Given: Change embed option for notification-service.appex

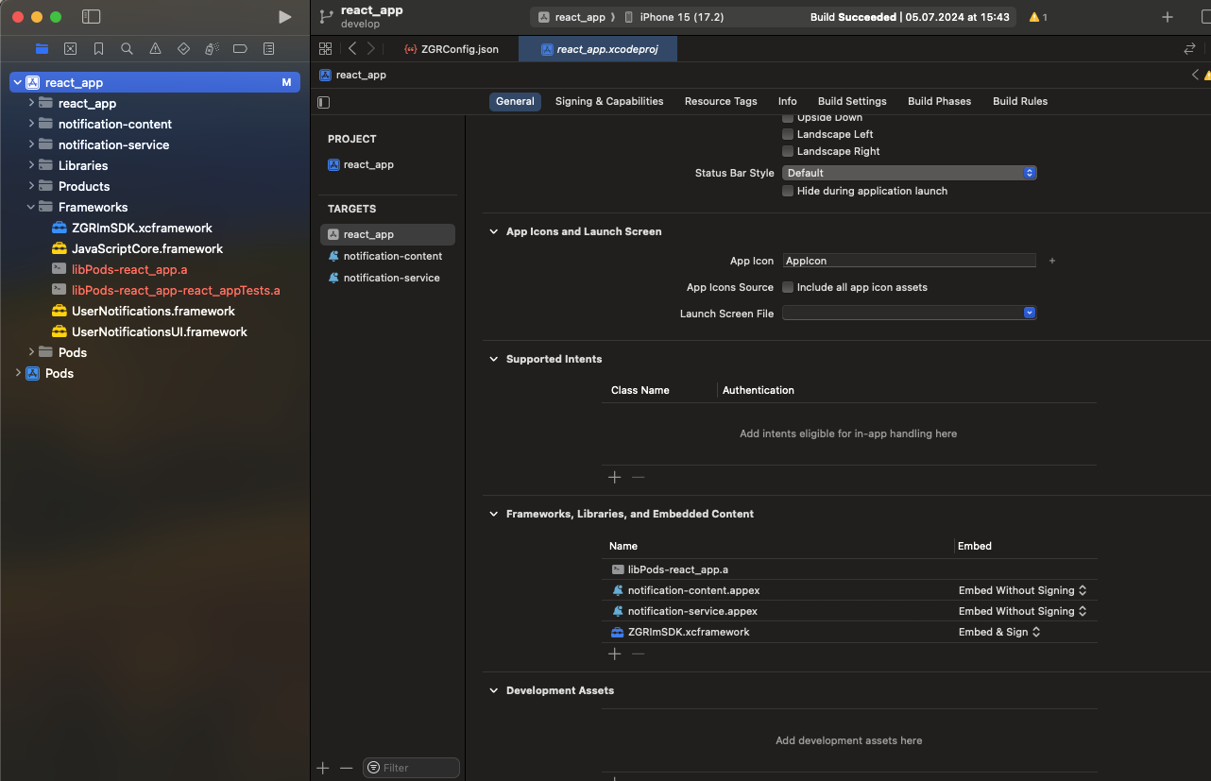Looking at the screenshot, I should 1022,611.
